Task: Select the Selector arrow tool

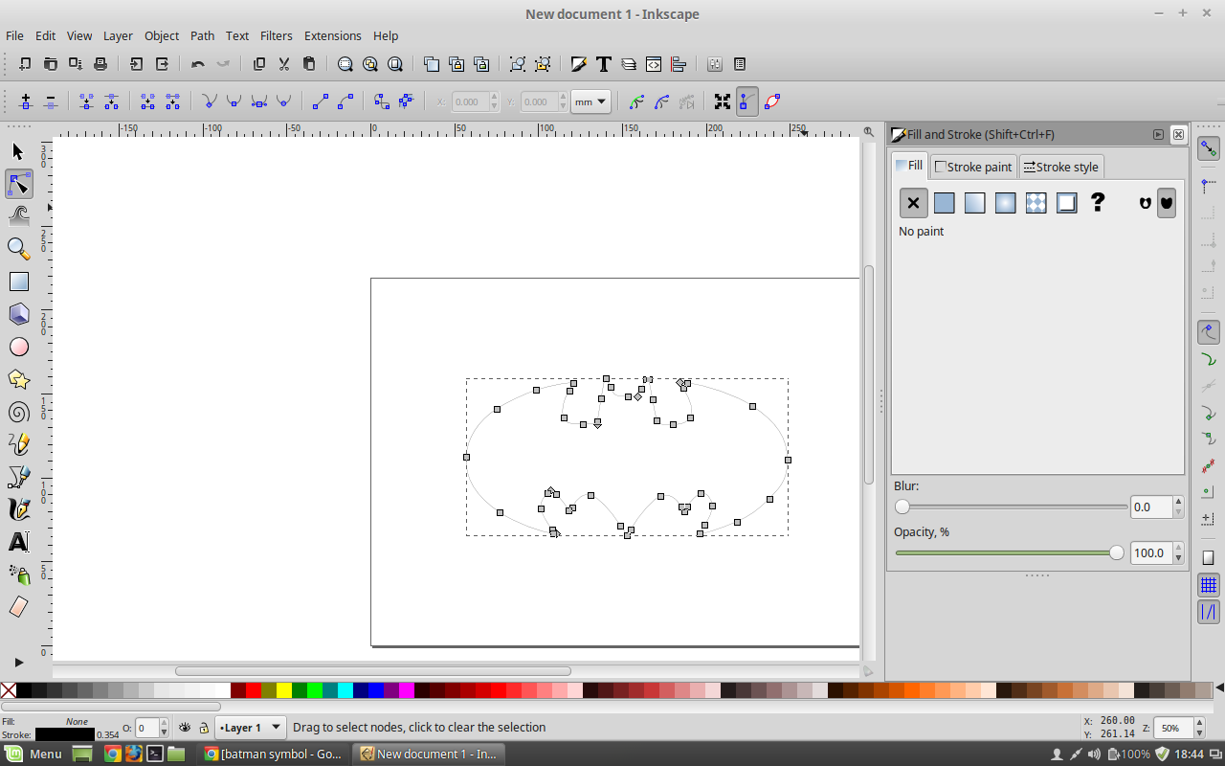Action: [18, 151]
